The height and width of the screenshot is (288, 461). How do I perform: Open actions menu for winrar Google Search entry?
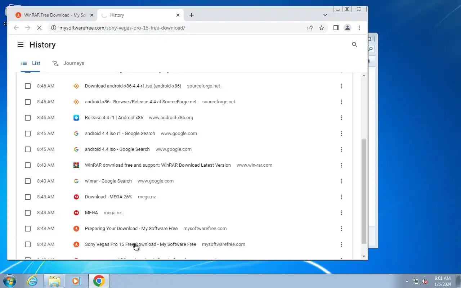click(341, 181)
